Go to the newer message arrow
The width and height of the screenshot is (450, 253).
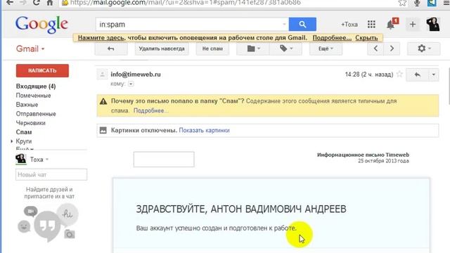coord(375,48)
